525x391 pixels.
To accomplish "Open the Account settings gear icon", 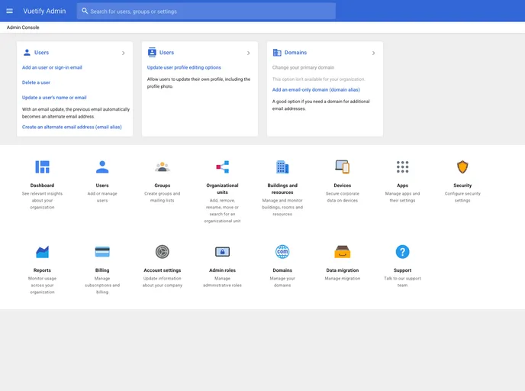I will 163,251.
